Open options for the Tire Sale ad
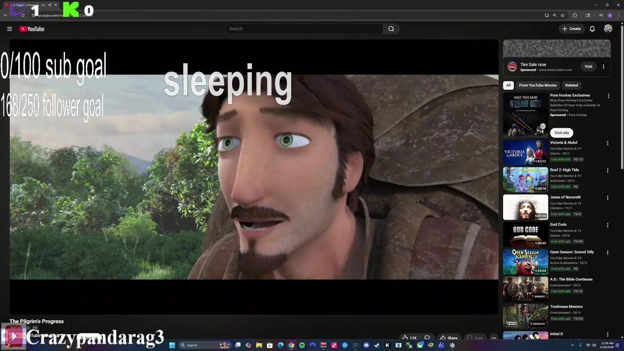Viewport: 624px width, 351px height. click(x=604, y=67)
